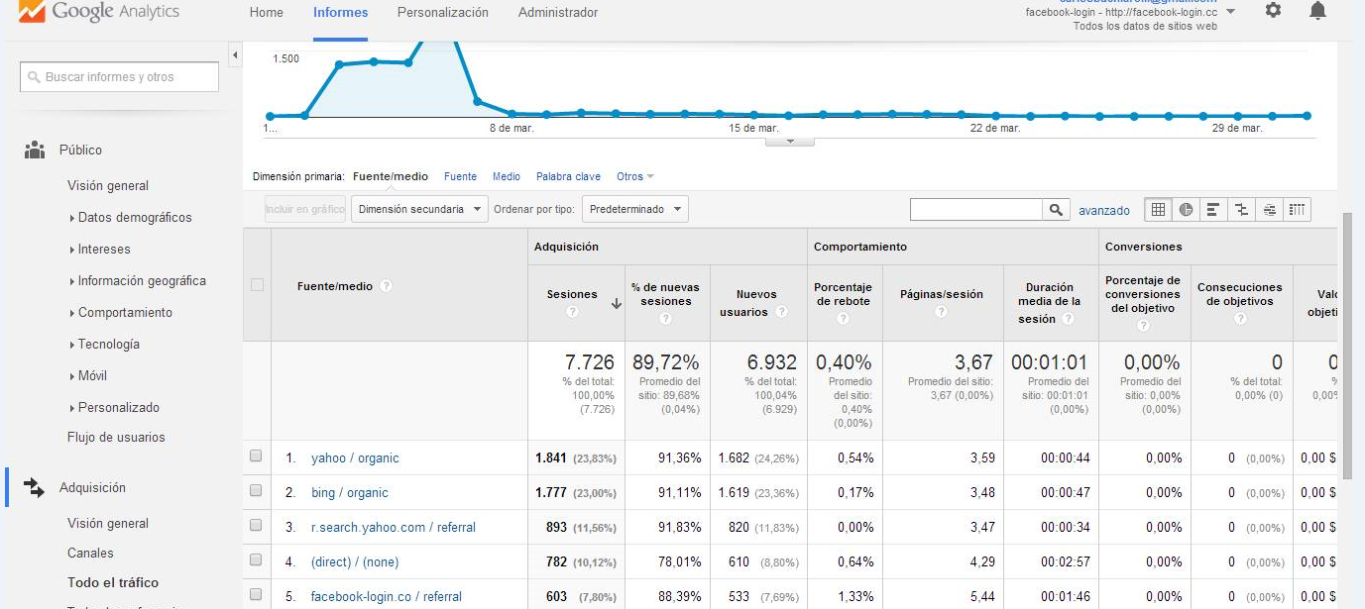
Task: Switch to the term cloud view icon
Action: [x=1270, y=209]
